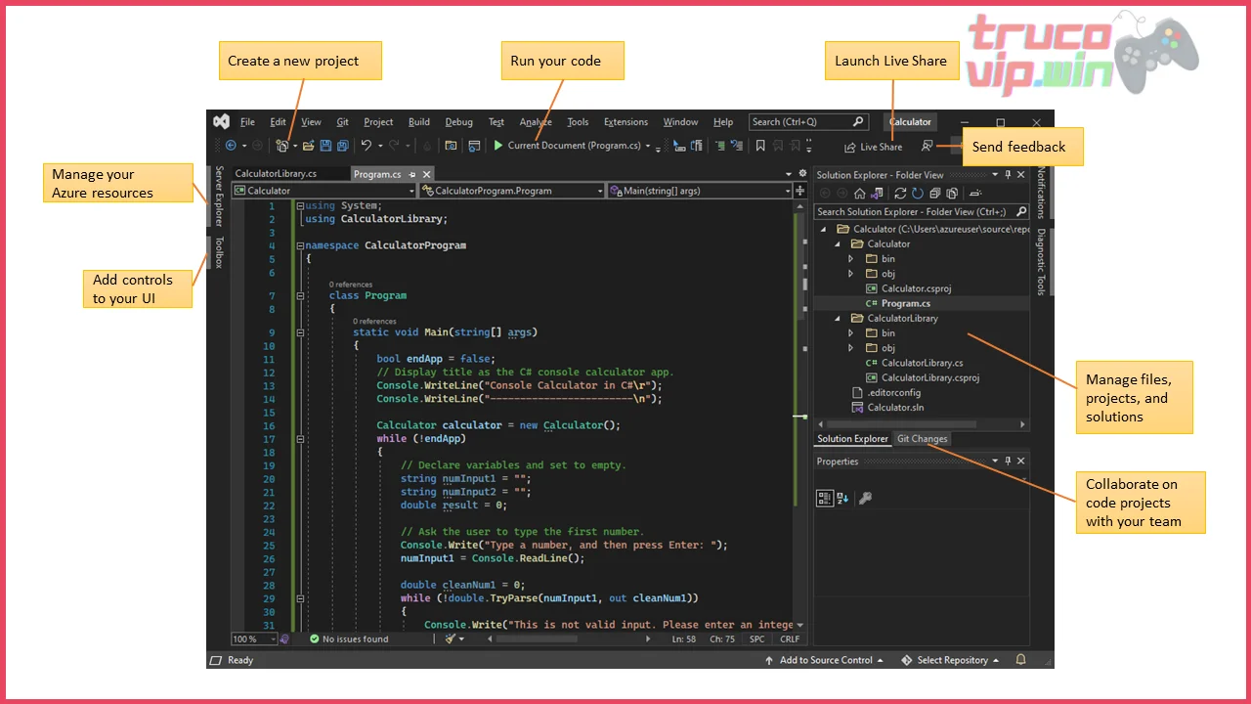Click Search Solution Explorer input field
Image resolution: width=1251 pixels, height=704 pixels.
(x=922, y=211)
